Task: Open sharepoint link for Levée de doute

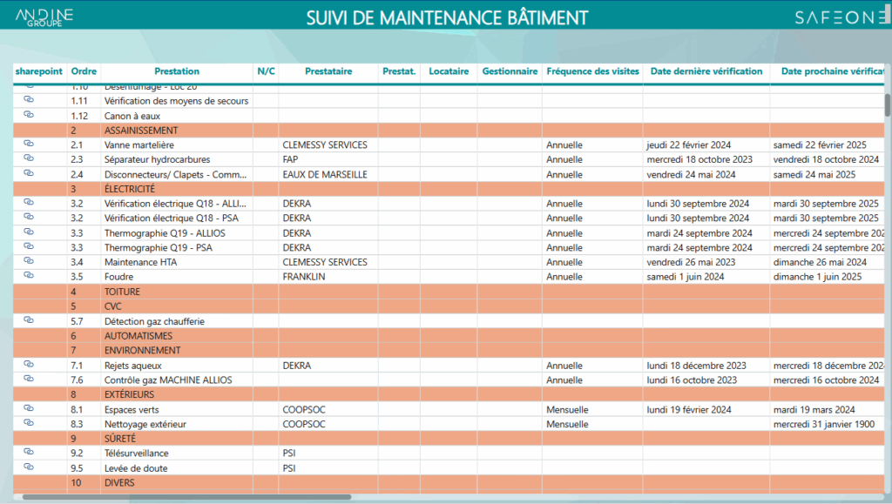Action: coord(29,467)
